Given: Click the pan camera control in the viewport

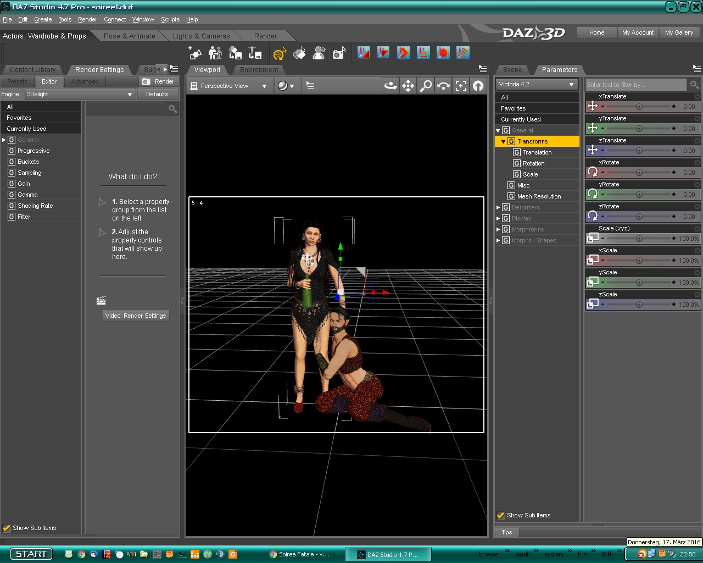Looking at the screenshot, I should point(408,86).
